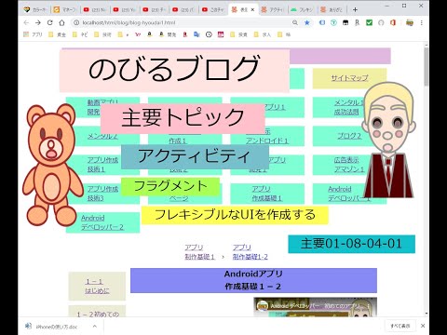Close the downloads bar

coord(423,326)
